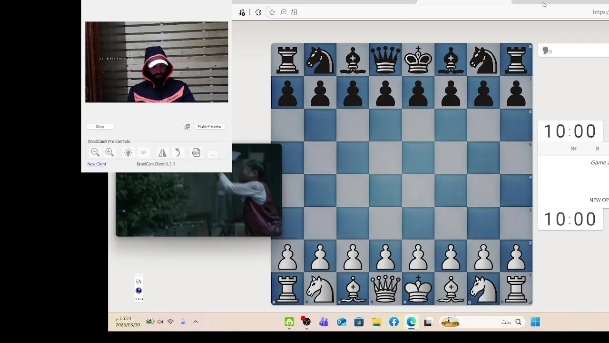The image size is (609, 343).
Task: Open Windows Start button on taskbar
Action: pyautogui.click(x=535, y=323)
